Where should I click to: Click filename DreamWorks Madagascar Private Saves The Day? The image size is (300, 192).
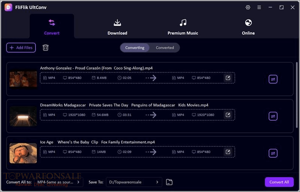pos(124,105)
